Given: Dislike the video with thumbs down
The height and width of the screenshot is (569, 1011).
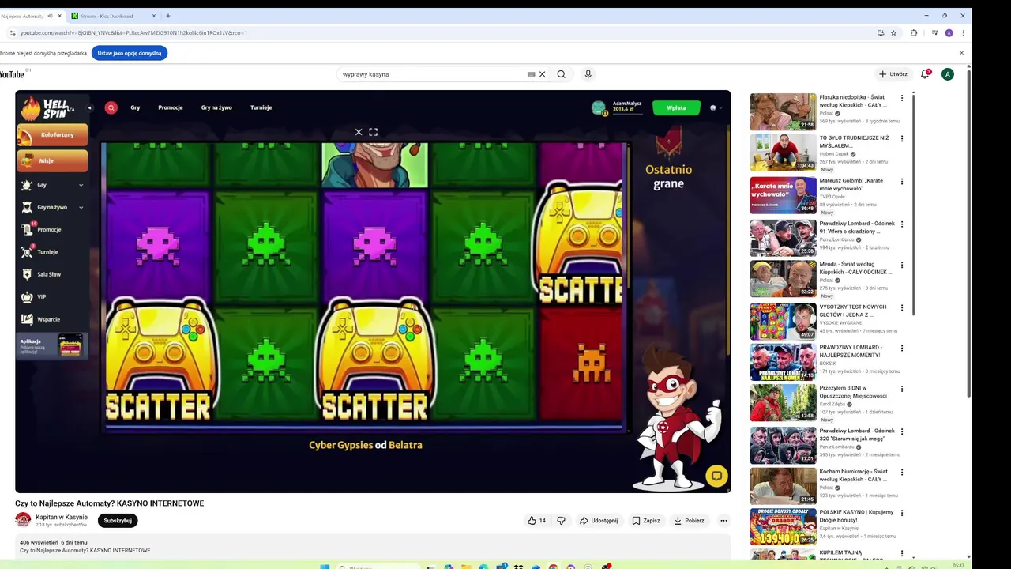Looking at the screenshot, I should click(562, 521).
